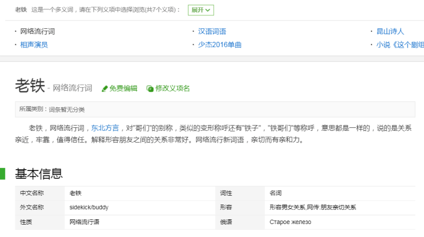Viewport: 424px width, 237px height.
Task: Follow the 东北方言 hyperlink
Action: [105, 128]
